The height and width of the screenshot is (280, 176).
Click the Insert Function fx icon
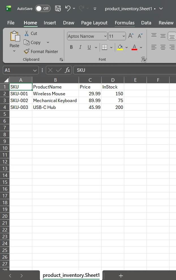click(67, 70)
